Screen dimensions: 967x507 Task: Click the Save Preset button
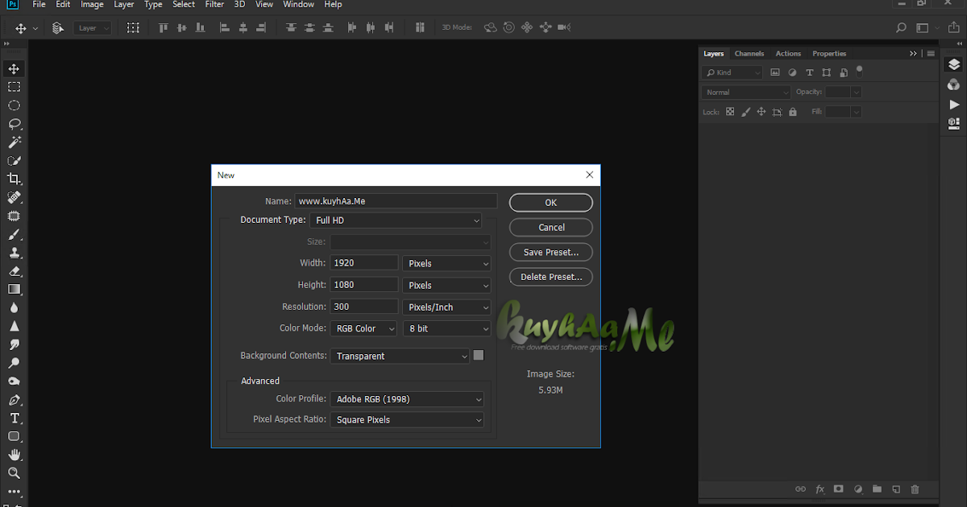(550, 252)
